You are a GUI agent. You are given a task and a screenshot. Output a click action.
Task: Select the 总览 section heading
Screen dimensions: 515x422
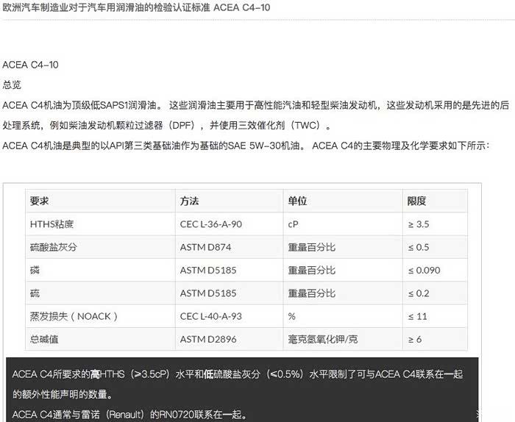(13, 85)
